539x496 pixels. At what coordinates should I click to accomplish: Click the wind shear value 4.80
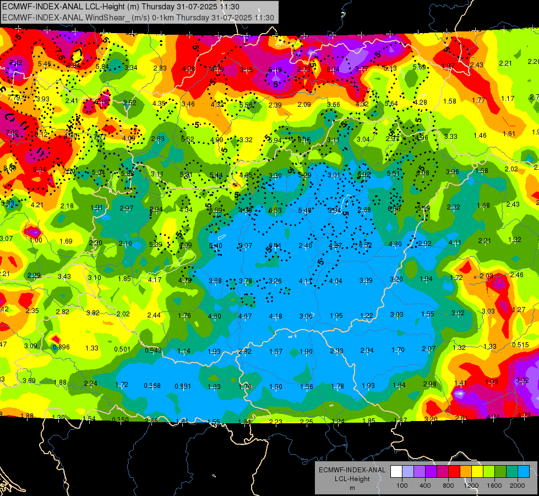coord(395,244)
